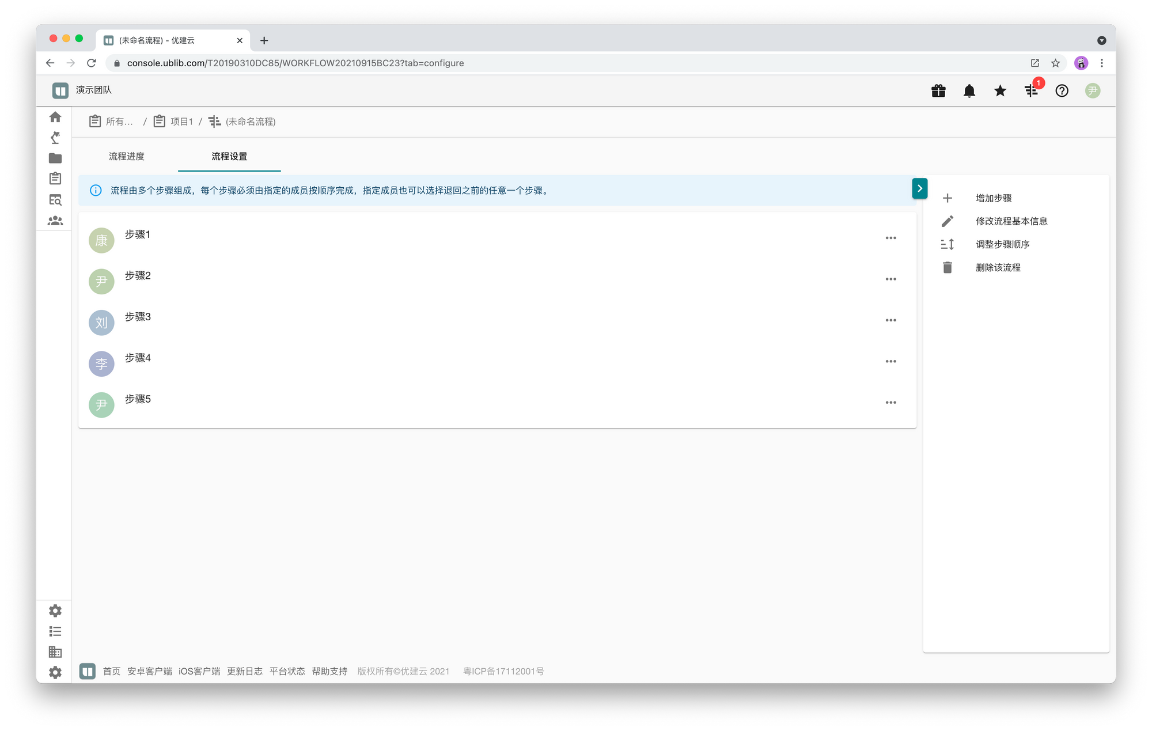The width and height of the screenshot is (1152, 731).
Task: Open workflow tasks icon with red badge
Action: coord(1031,90)
